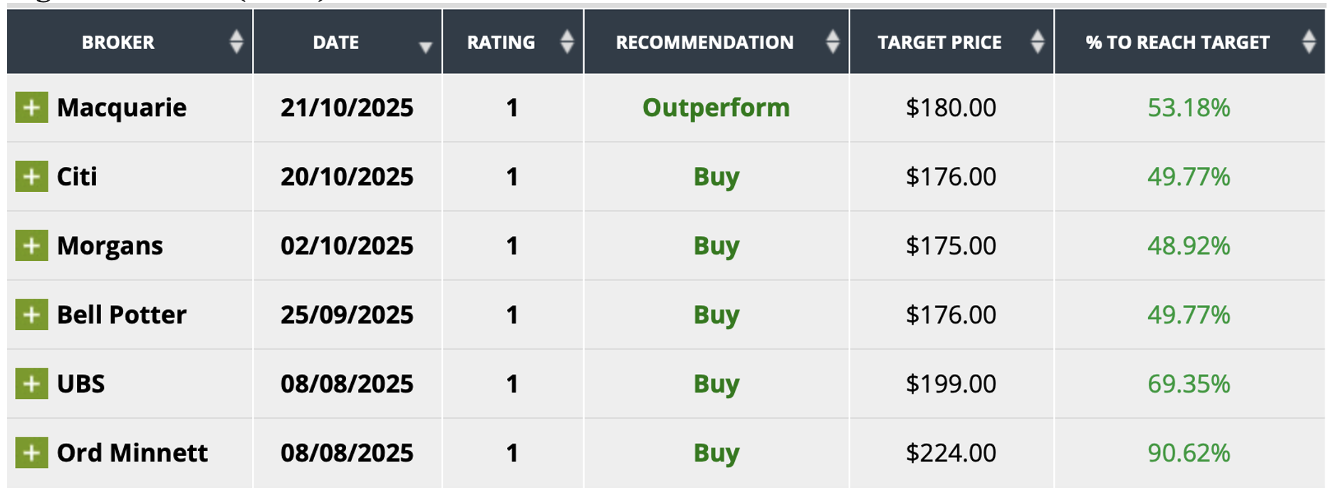Click the Bell Potter broker name
1336x495 pixels.
[x=122, y=314]
